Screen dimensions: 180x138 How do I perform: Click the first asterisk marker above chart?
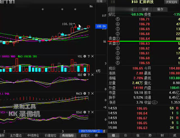click(43, 9)
